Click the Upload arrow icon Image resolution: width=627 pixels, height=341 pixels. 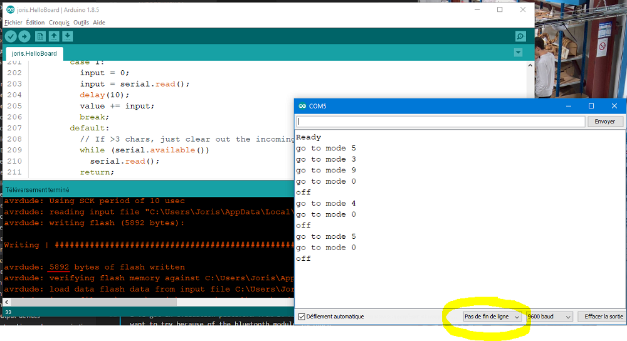(24, 36)
